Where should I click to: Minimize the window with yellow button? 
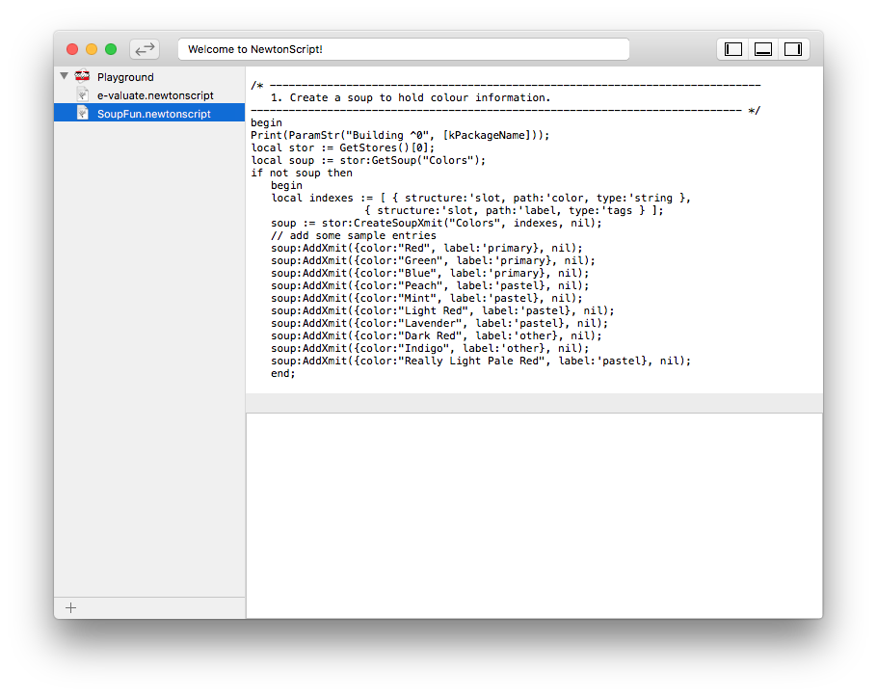(x=92, y=49)
